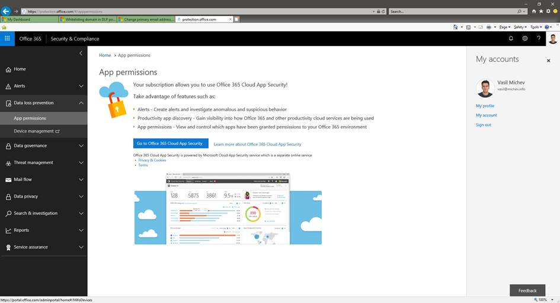Click the Data loss prevention icon
Viewport: 560px width, 303px height.
(x=8, y=104)
